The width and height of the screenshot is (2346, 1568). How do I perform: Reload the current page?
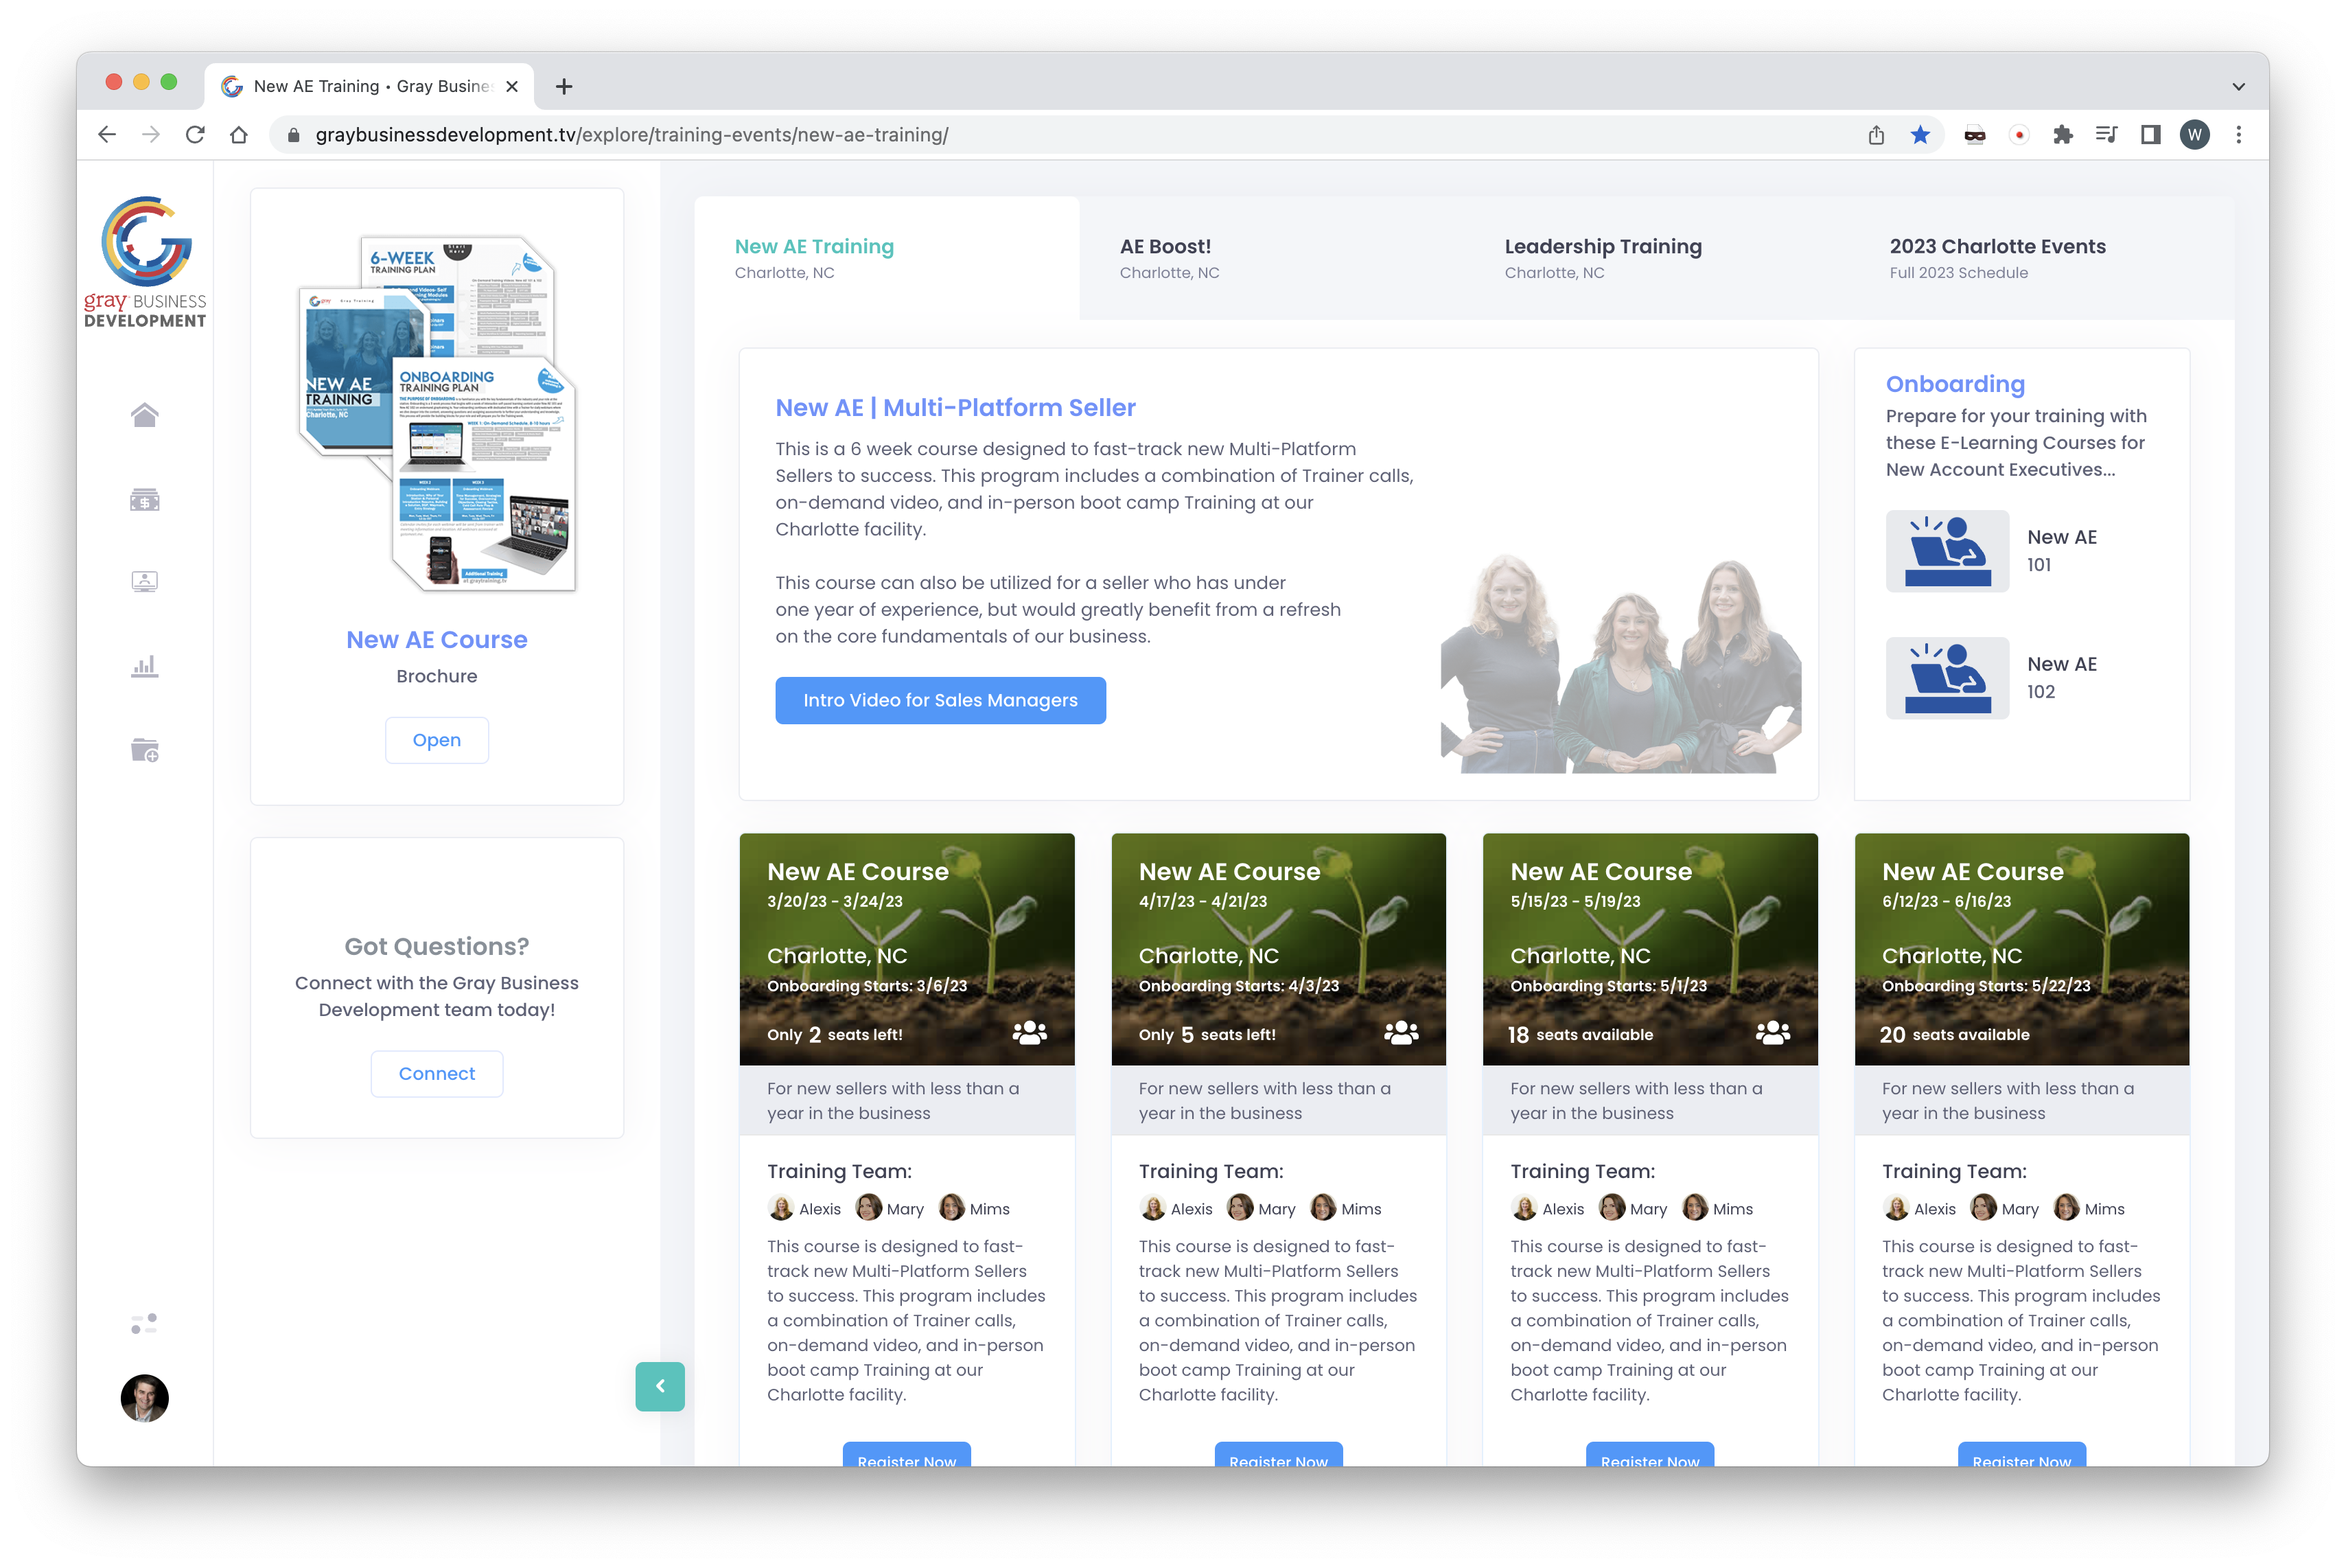coord(195,135)
